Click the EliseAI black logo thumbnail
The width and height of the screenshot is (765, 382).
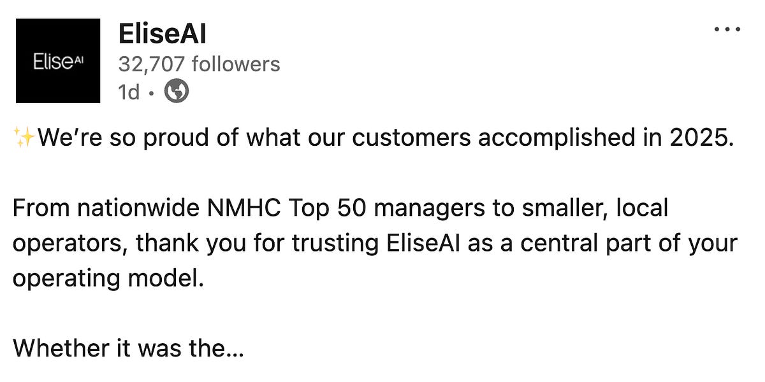[x=58, y=60]
